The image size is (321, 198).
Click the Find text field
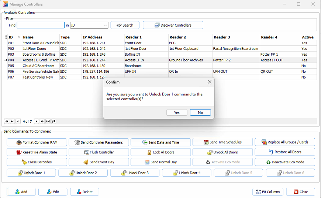point(41,25)
